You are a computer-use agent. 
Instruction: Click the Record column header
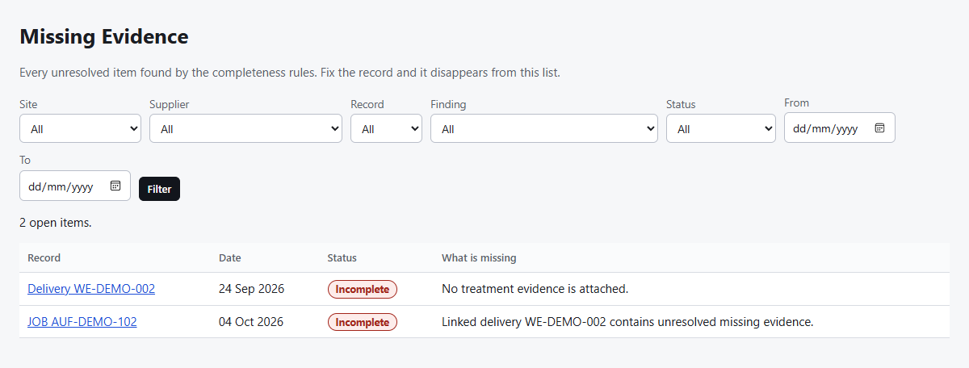(x=44, y=258)
